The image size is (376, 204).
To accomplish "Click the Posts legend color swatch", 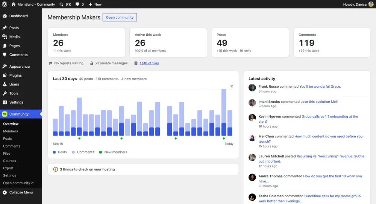I will point(54,152).
